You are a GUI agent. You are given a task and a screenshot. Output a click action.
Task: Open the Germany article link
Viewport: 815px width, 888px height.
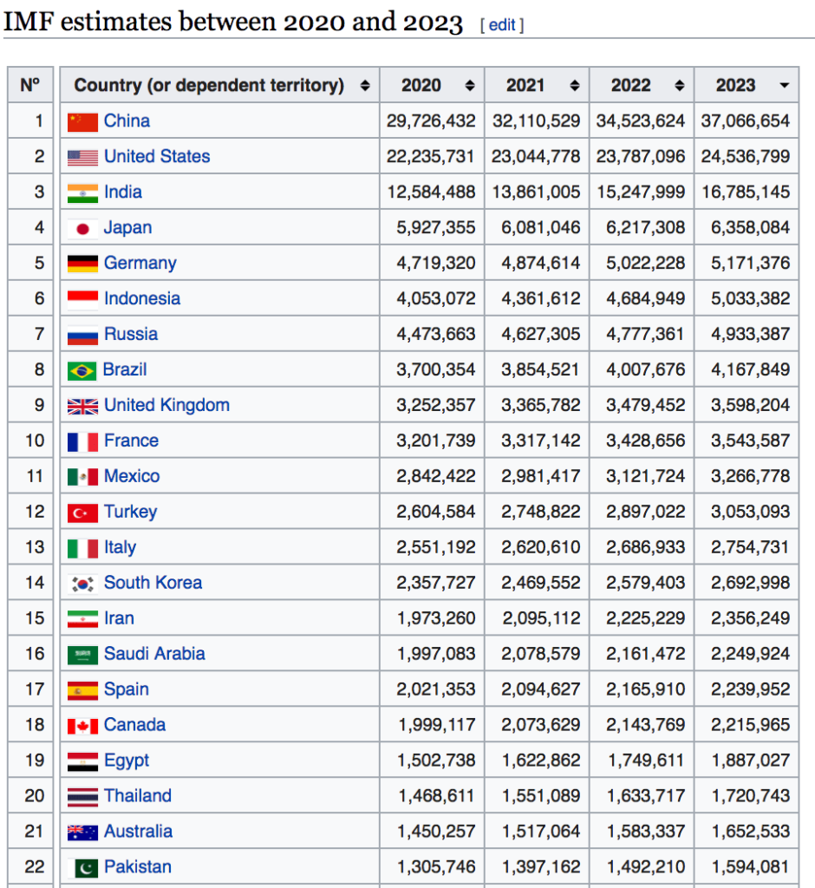point(140,264)
